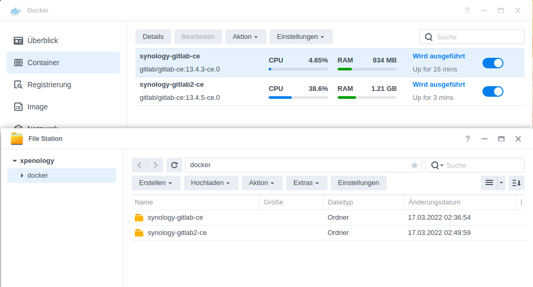This screenshot has width=533, height=287.
Task: Open the Erstellen dropdown
Action: tap(156, 183)
